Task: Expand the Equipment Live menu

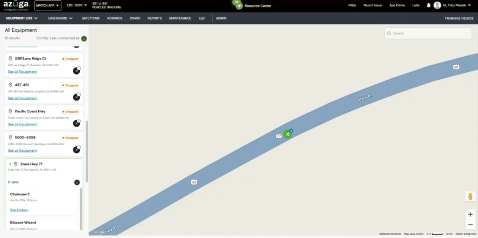Action: point(21,18)
